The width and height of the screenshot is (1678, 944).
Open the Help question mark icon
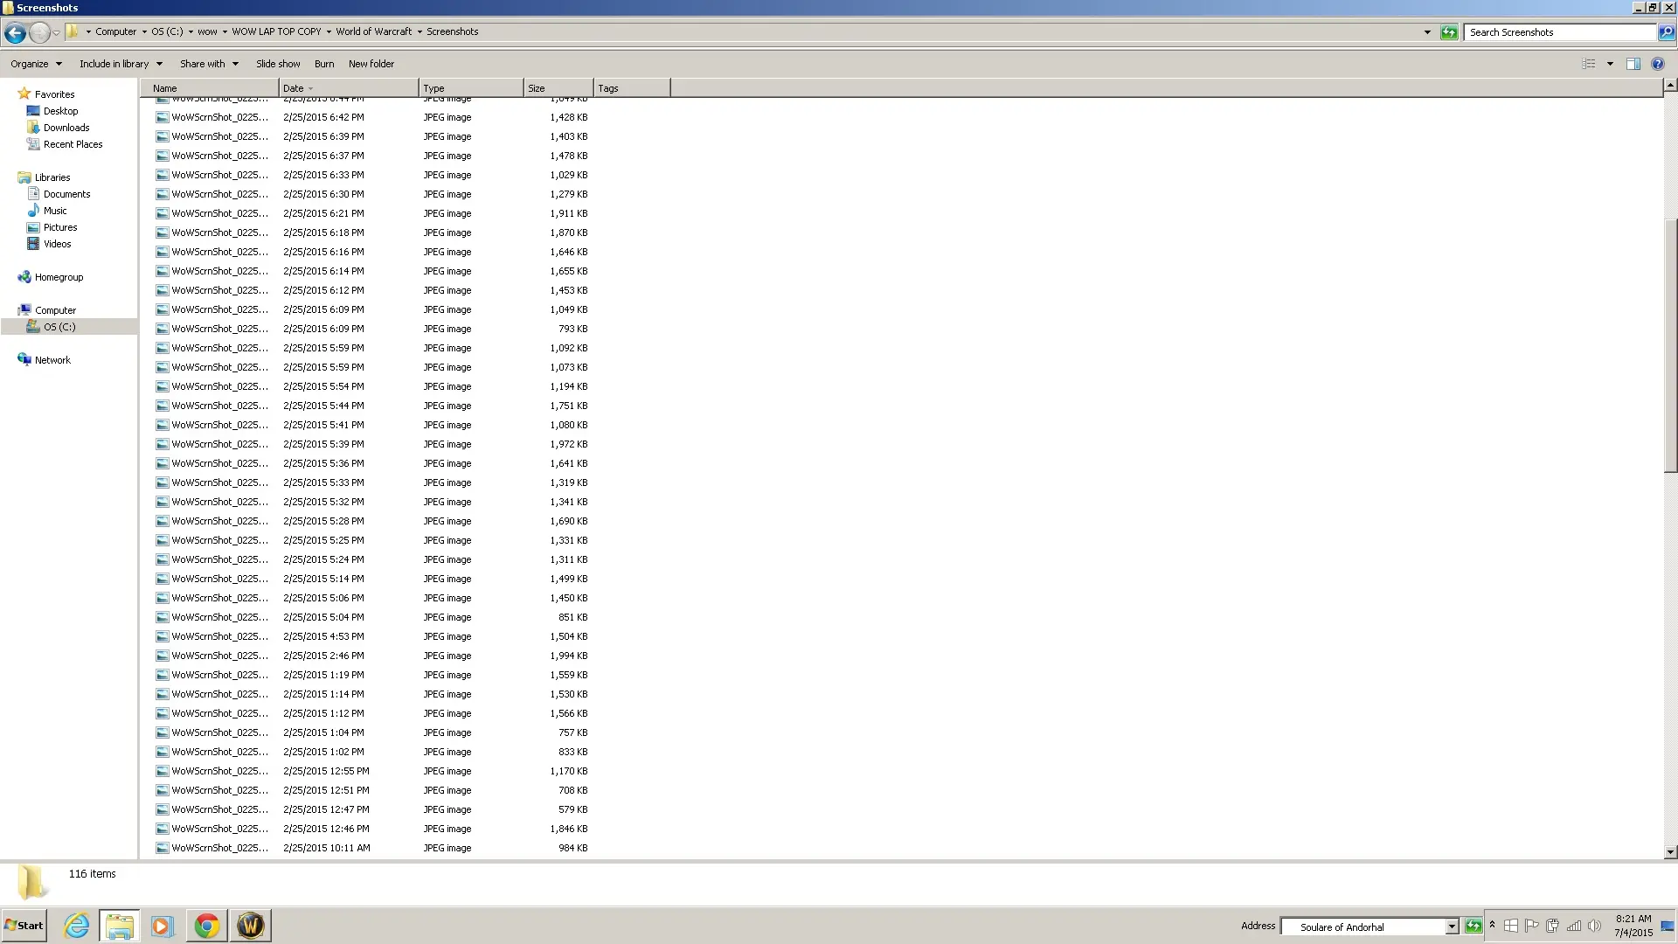[1657, 64]
